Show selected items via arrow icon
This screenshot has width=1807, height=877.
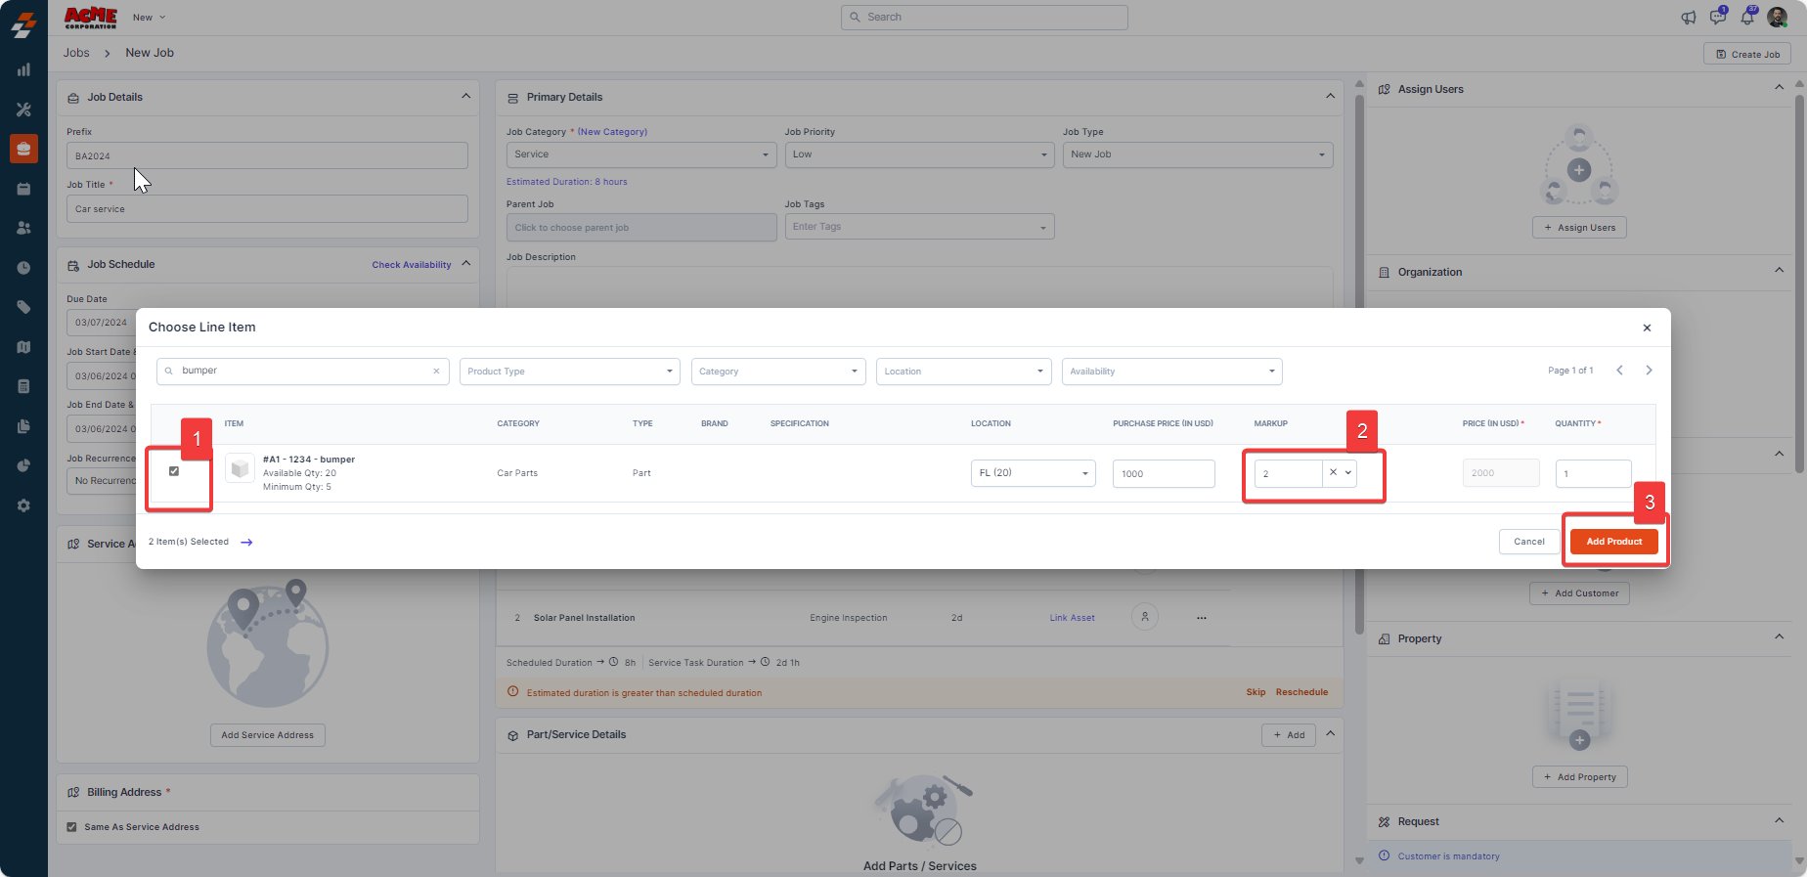pos(246,543)
